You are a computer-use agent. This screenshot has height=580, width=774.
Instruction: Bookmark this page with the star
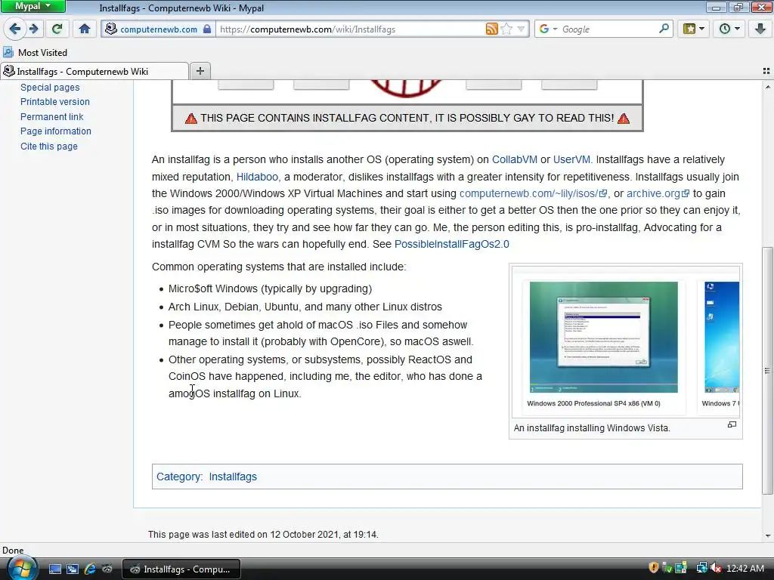pos(506,29)
